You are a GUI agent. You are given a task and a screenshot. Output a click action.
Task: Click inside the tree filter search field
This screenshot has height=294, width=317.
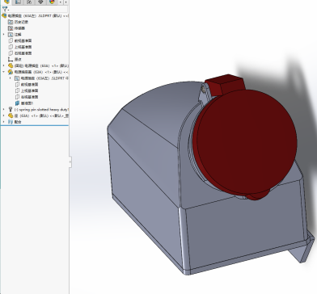pyautogui.click(x=38, y=10)
